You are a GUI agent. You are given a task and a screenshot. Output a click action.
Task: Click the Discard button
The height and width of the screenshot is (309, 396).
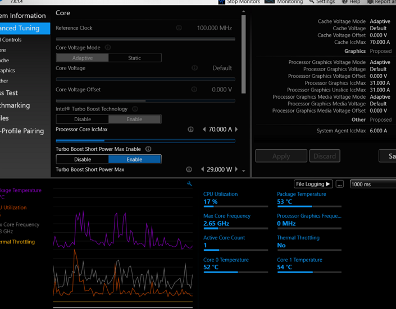pyautogui.click(x=325, y=156)
